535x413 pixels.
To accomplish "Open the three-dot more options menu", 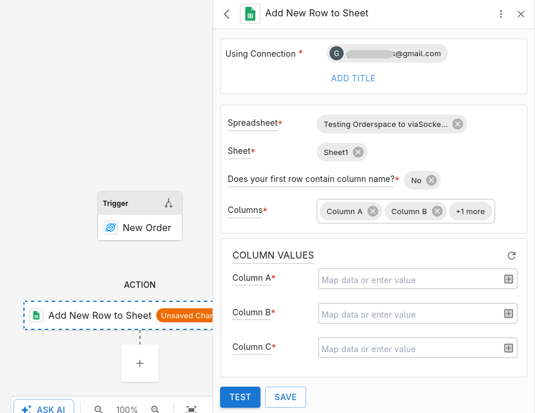I will 501,14.
